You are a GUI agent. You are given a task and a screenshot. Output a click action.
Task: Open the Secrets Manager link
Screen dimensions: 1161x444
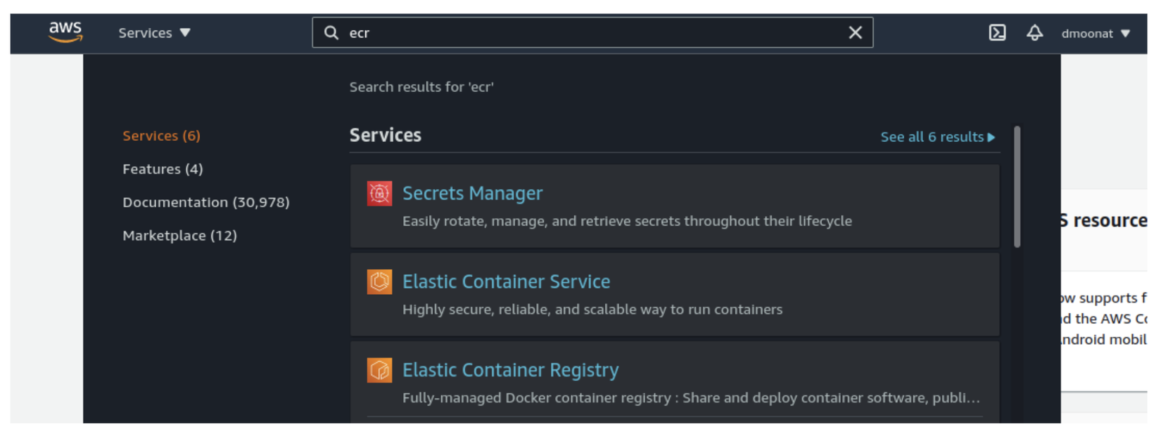pos(472,194)
